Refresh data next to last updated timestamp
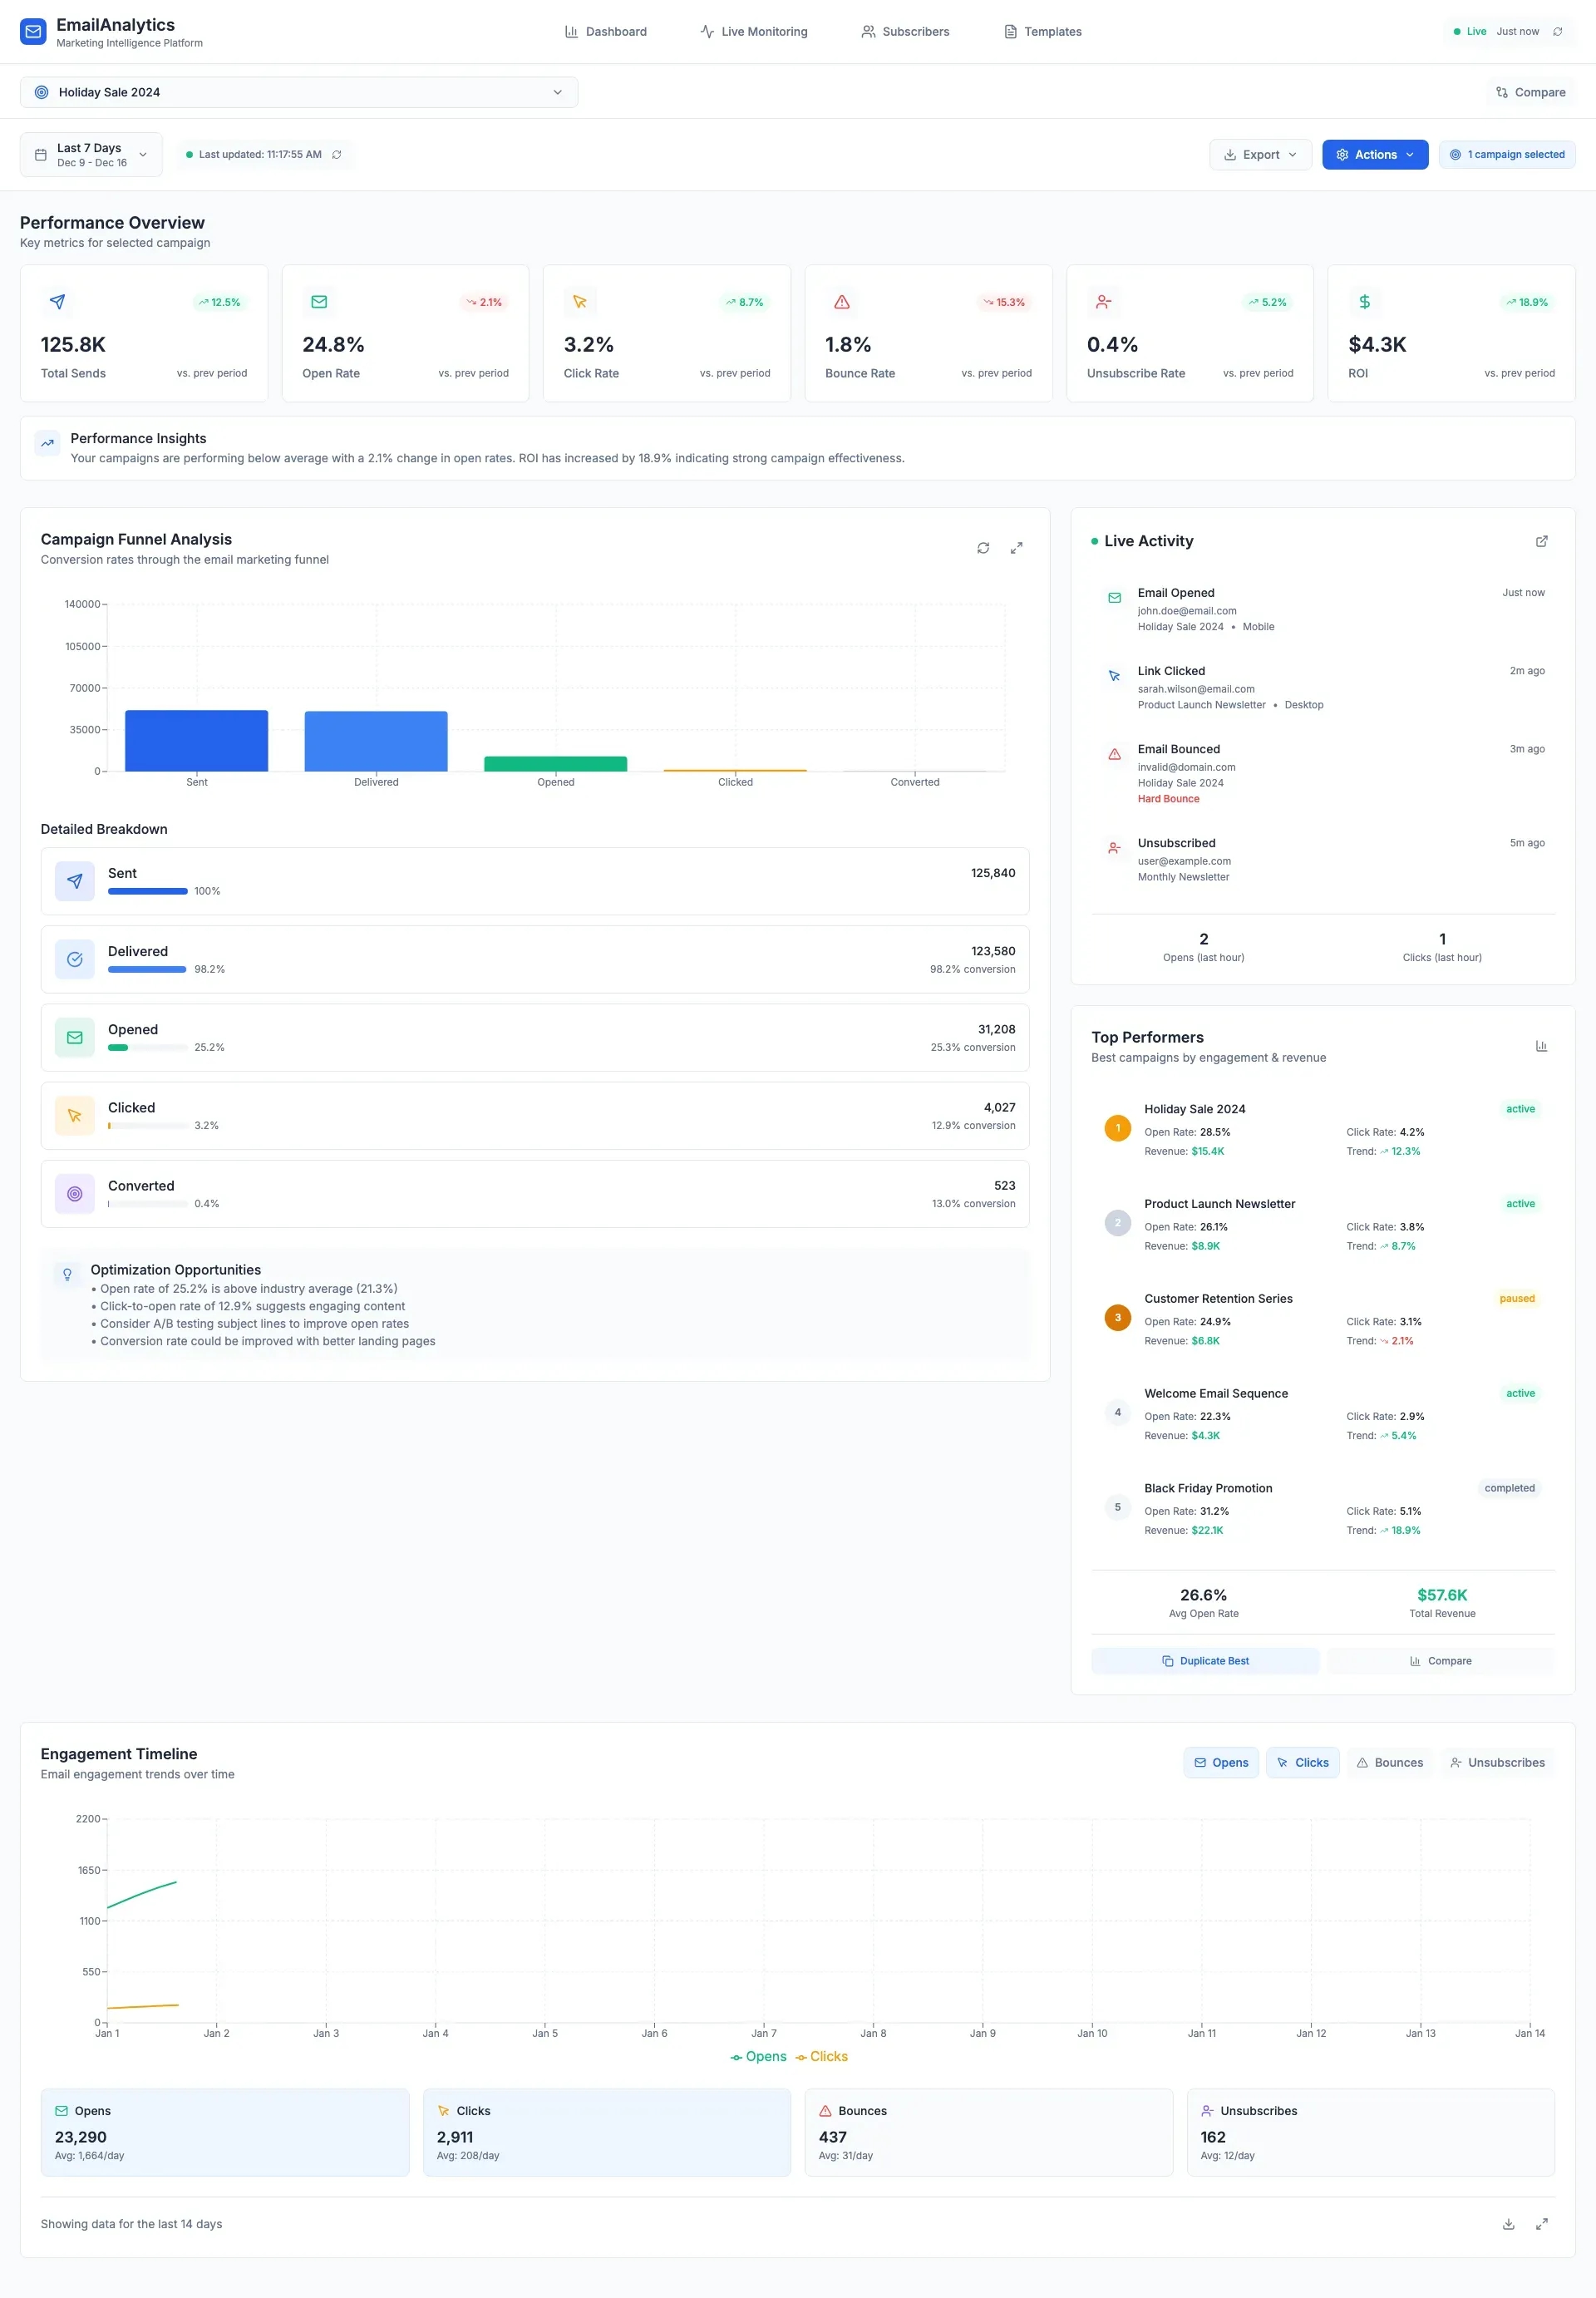The image size is (1596, 2298). coord(336,154)
